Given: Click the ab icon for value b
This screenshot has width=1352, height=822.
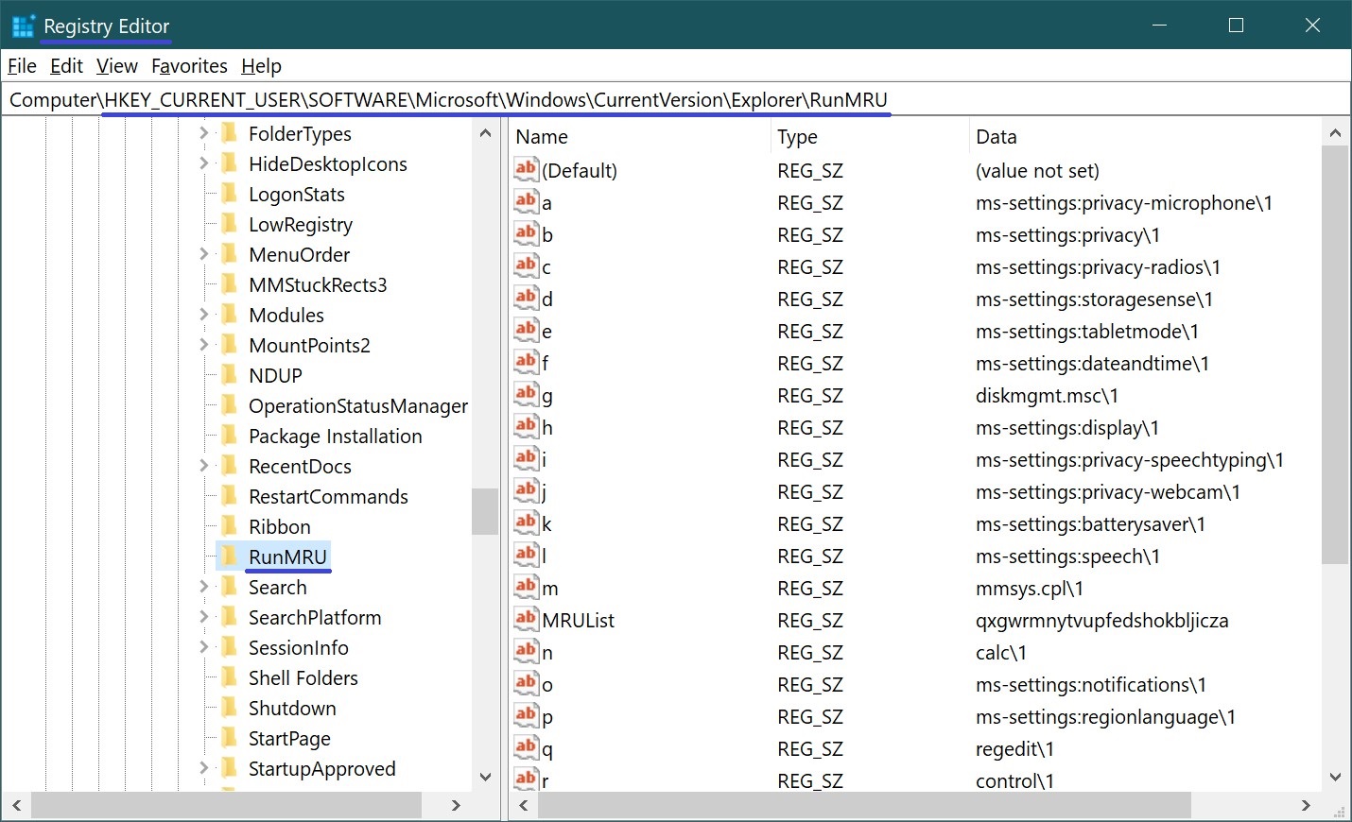Looking at the screenshot, I should pyautogui.click(x=527, y=233).
